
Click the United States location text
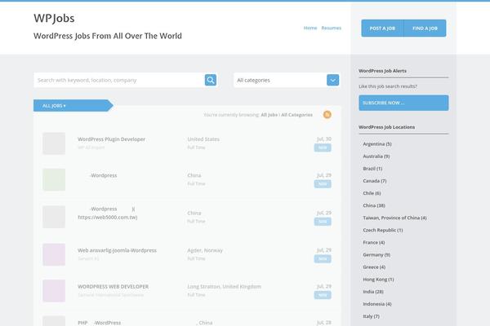click(x=203, y=139)
